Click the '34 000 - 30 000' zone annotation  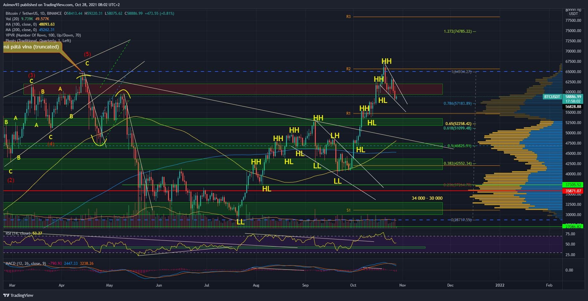[x=427, y=198]
